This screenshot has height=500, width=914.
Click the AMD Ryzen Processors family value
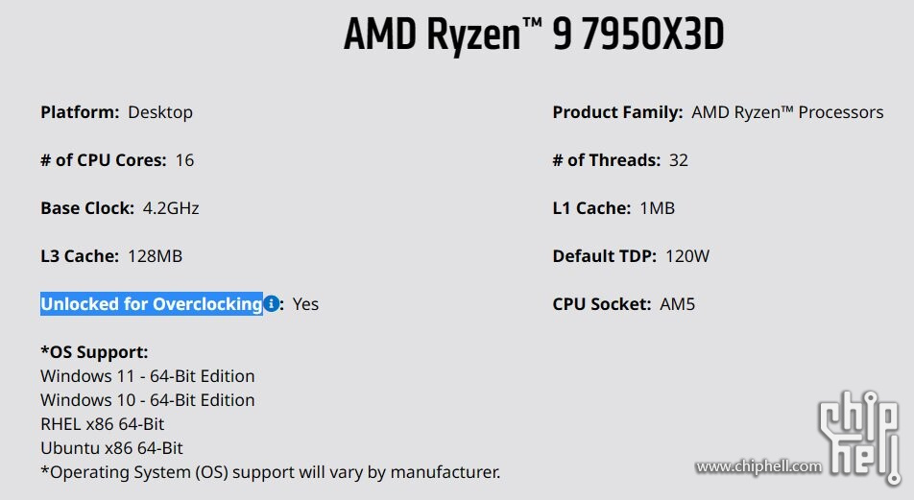787,112
